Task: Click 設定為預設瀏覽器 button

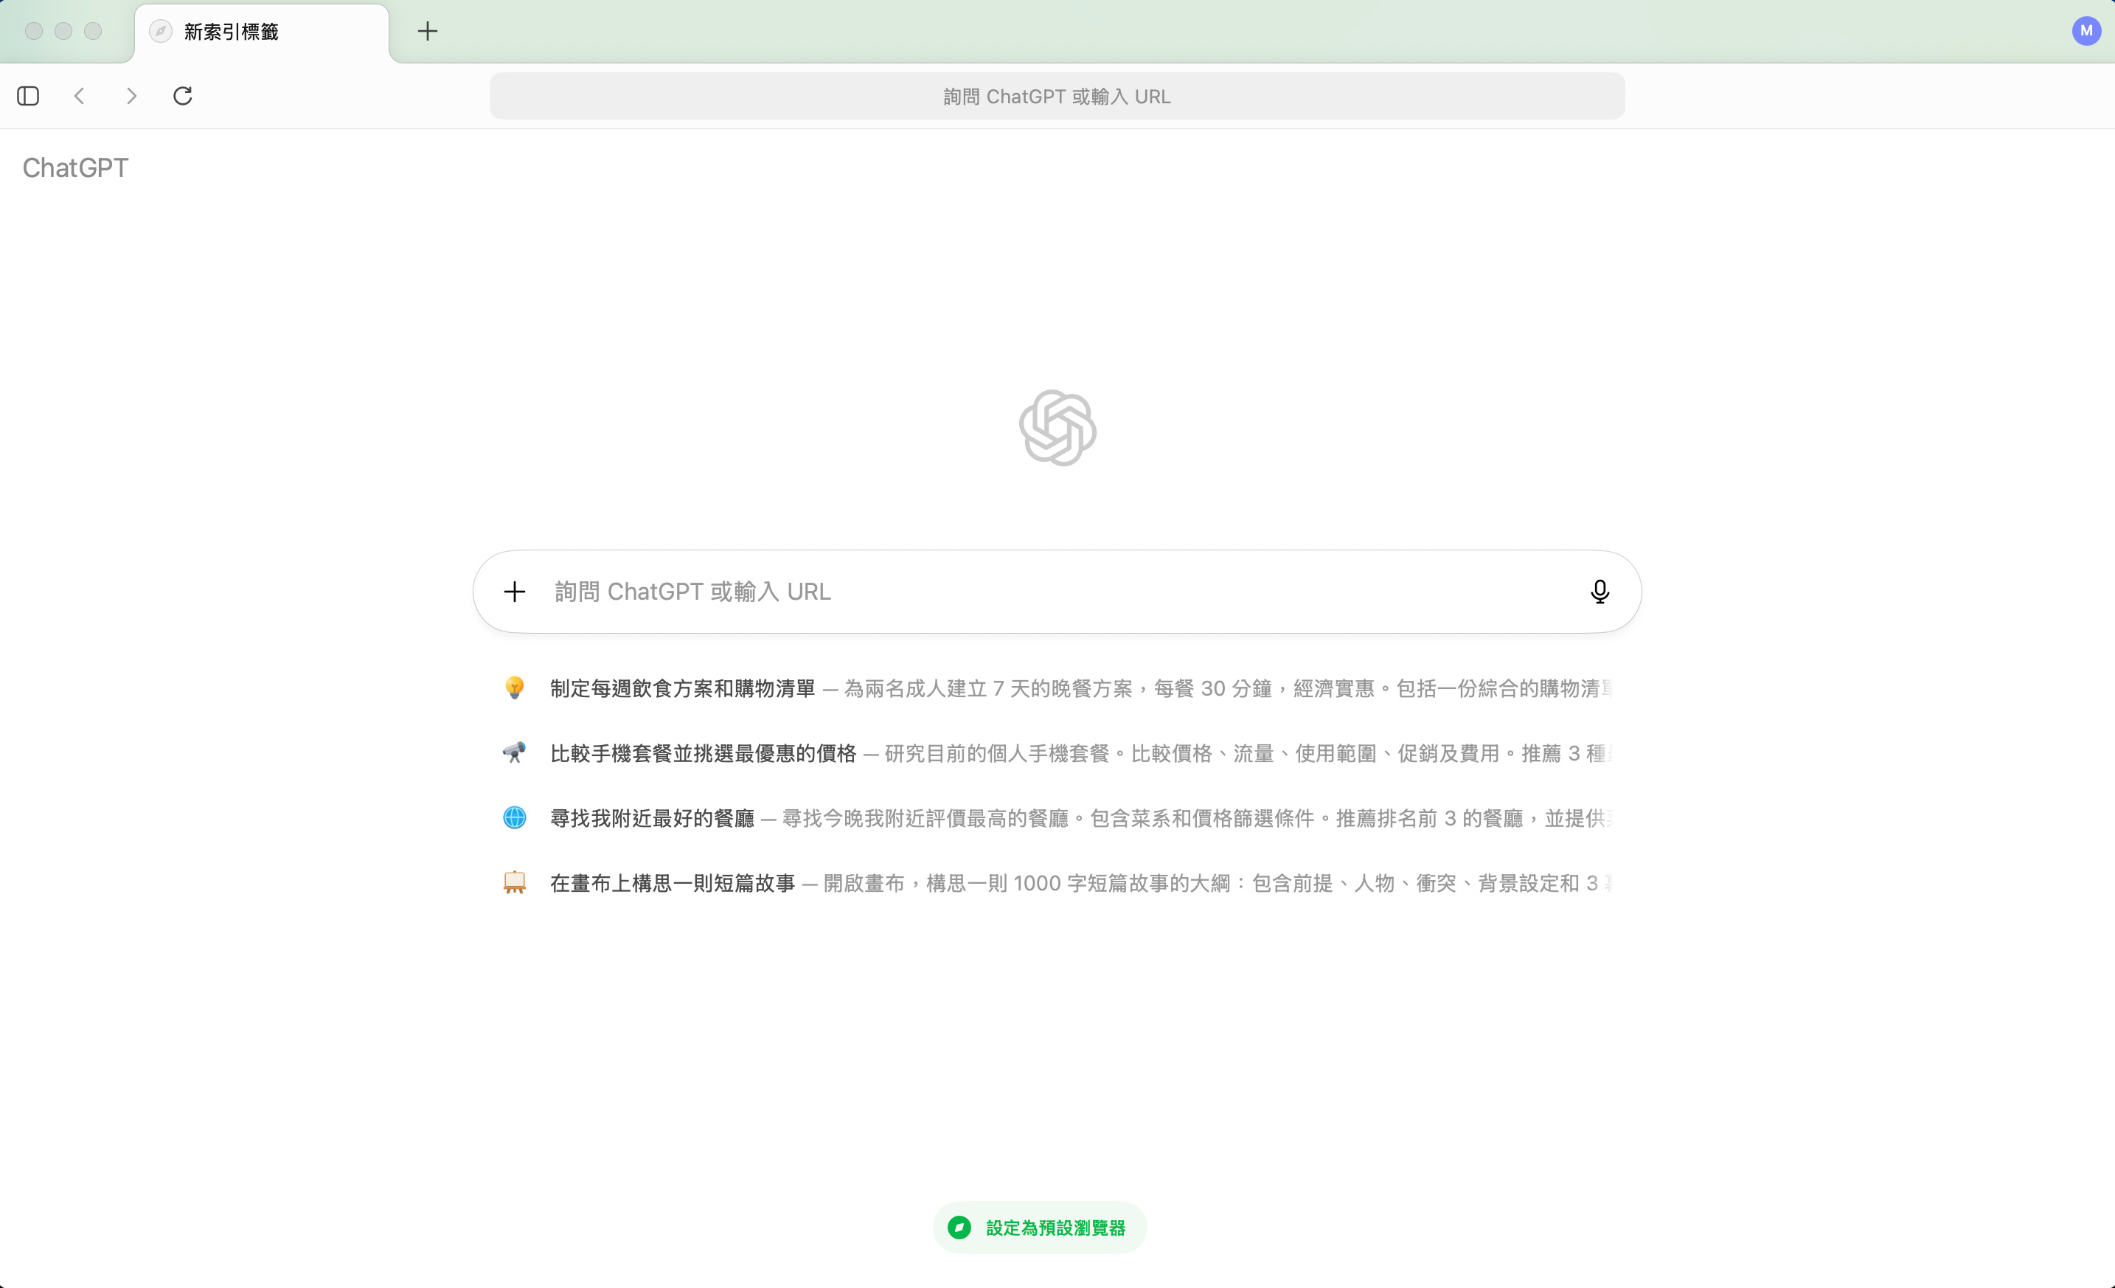Action: click(x=1040, y=1228)
